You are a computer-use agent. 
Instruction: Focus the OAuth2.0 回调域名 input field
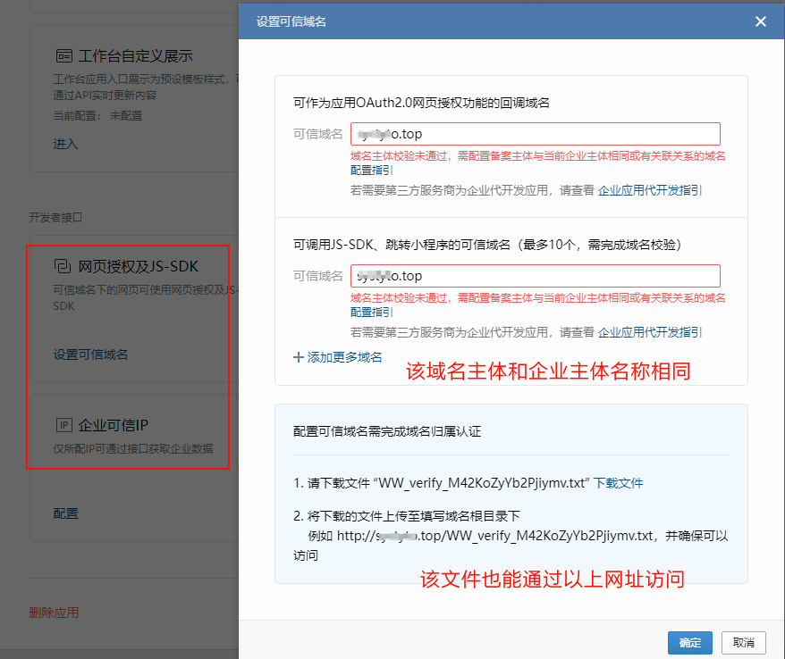535,134
